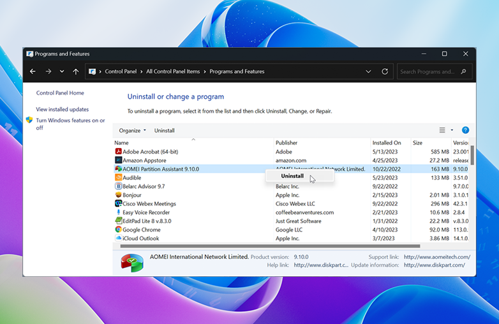Open the recent locations dropdown
The width and height of the screenshot is (499, 324).
click(x=62, y=71)
